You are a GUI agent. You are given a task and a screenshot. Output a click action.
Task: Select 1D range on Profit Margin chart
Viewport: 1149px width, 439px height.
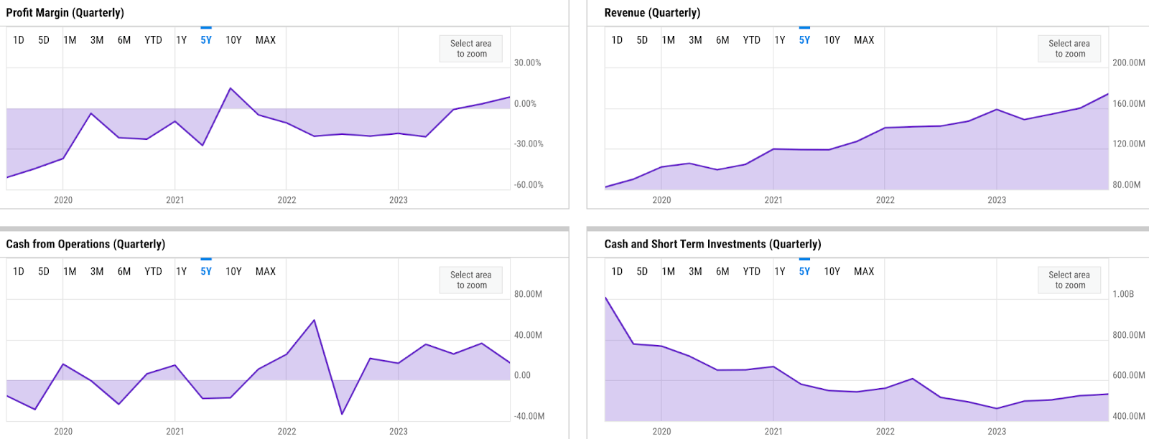click(x=19, y=40)
